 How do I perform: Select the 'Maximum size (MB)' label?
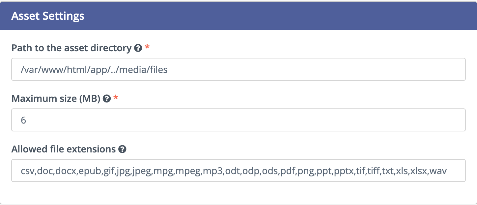(x=56, y=99)
